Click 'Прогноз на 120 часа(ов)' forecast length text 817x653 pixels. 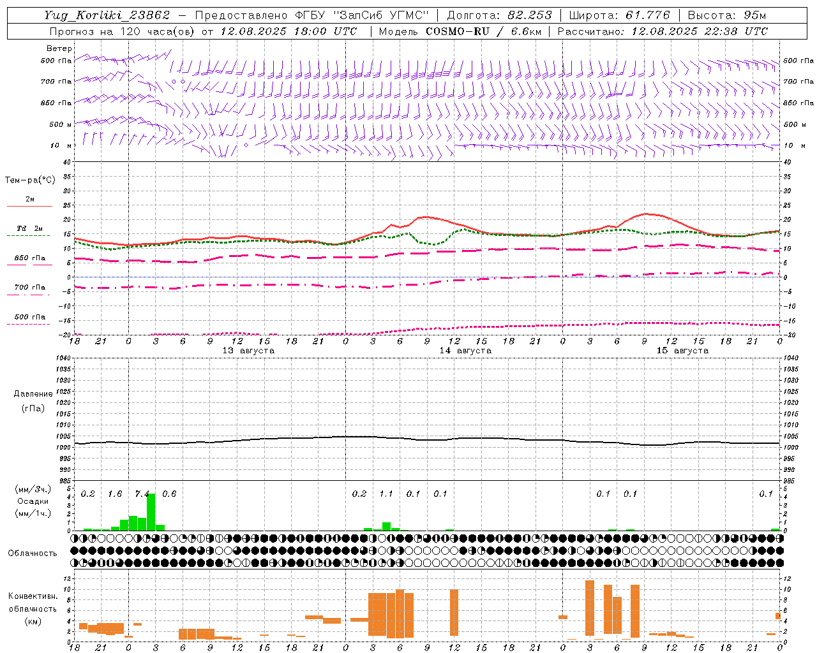point(123,31)
